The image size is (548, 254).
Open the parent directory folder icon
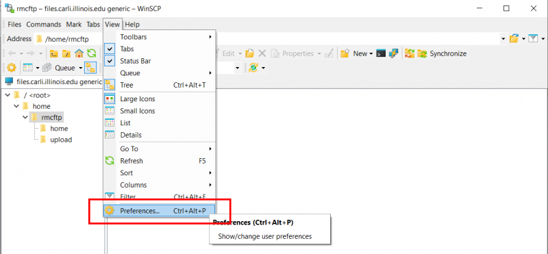(x=53, y=54)
